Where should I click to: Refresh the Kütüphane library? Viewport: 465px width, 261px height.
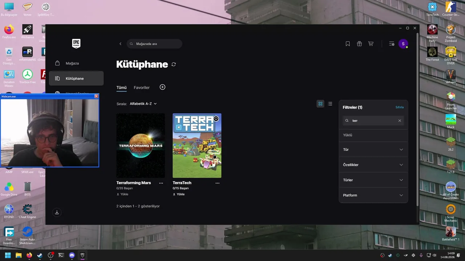(174, 65)
